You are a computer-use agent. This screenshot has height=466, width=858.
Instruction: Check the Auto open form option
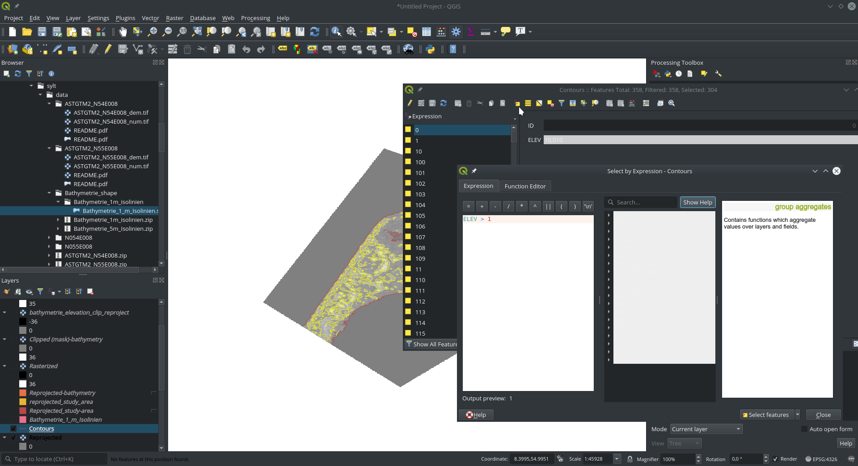[x=805, y=429]
